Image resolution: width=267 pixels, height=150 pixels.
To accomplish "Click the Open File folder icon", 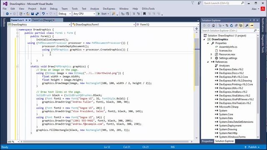I will [28, 14].
